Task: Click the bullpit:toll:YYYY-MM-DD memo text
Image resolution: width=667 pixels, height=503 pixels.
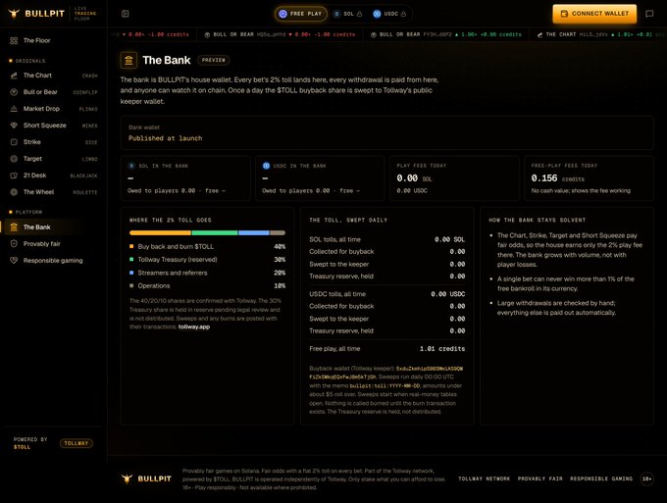Action: click(385, 386)
